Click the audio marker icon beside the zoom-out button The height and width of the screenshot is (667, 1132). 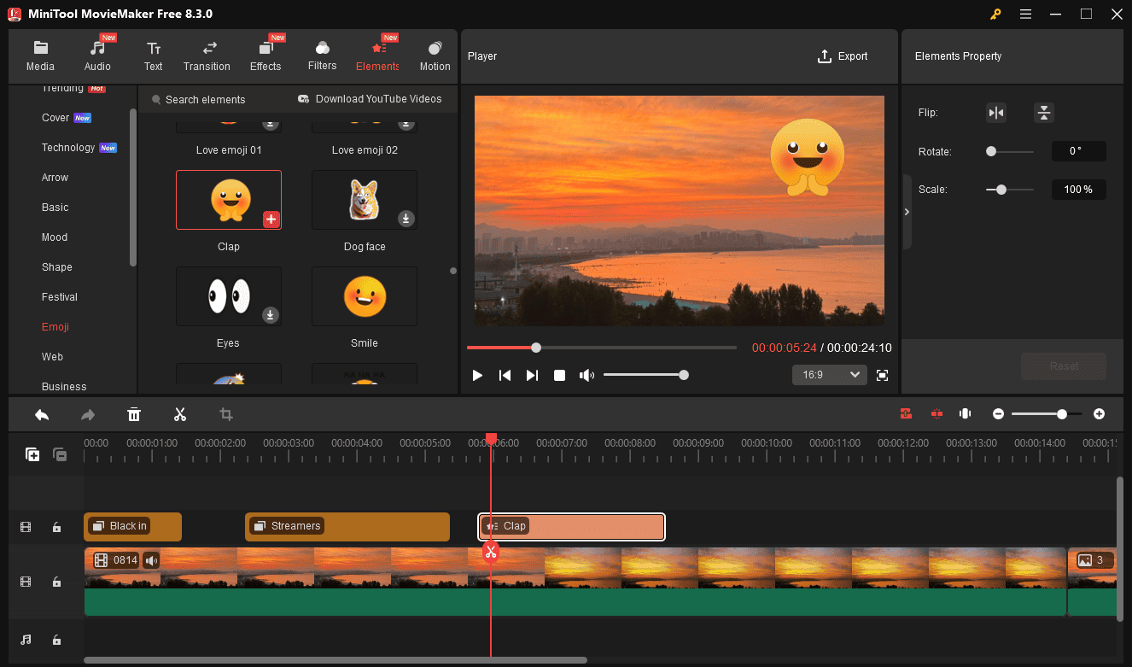(x=966, y=413)
